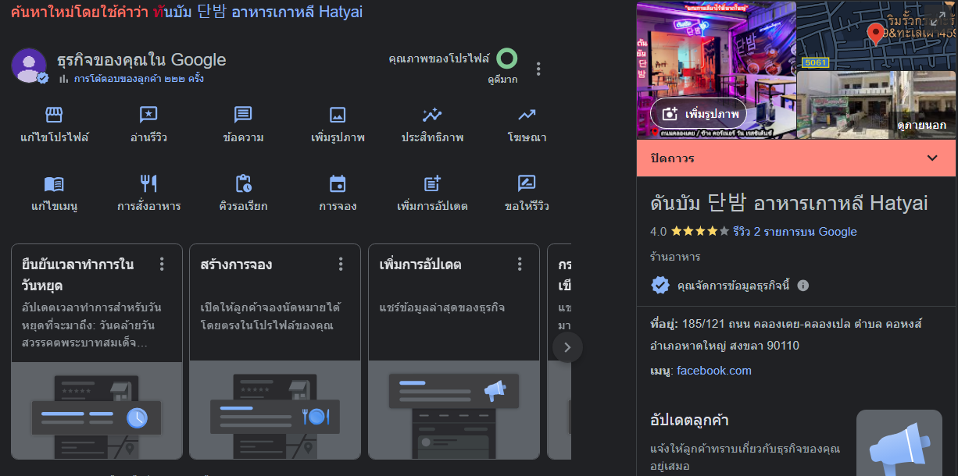Click the search suggestion ดันบัม 단밤 อาหารเกาหลี Hatyai
The height and width of the screenshot is (476, 958).
pyautogui.click(x=258, y=12)
